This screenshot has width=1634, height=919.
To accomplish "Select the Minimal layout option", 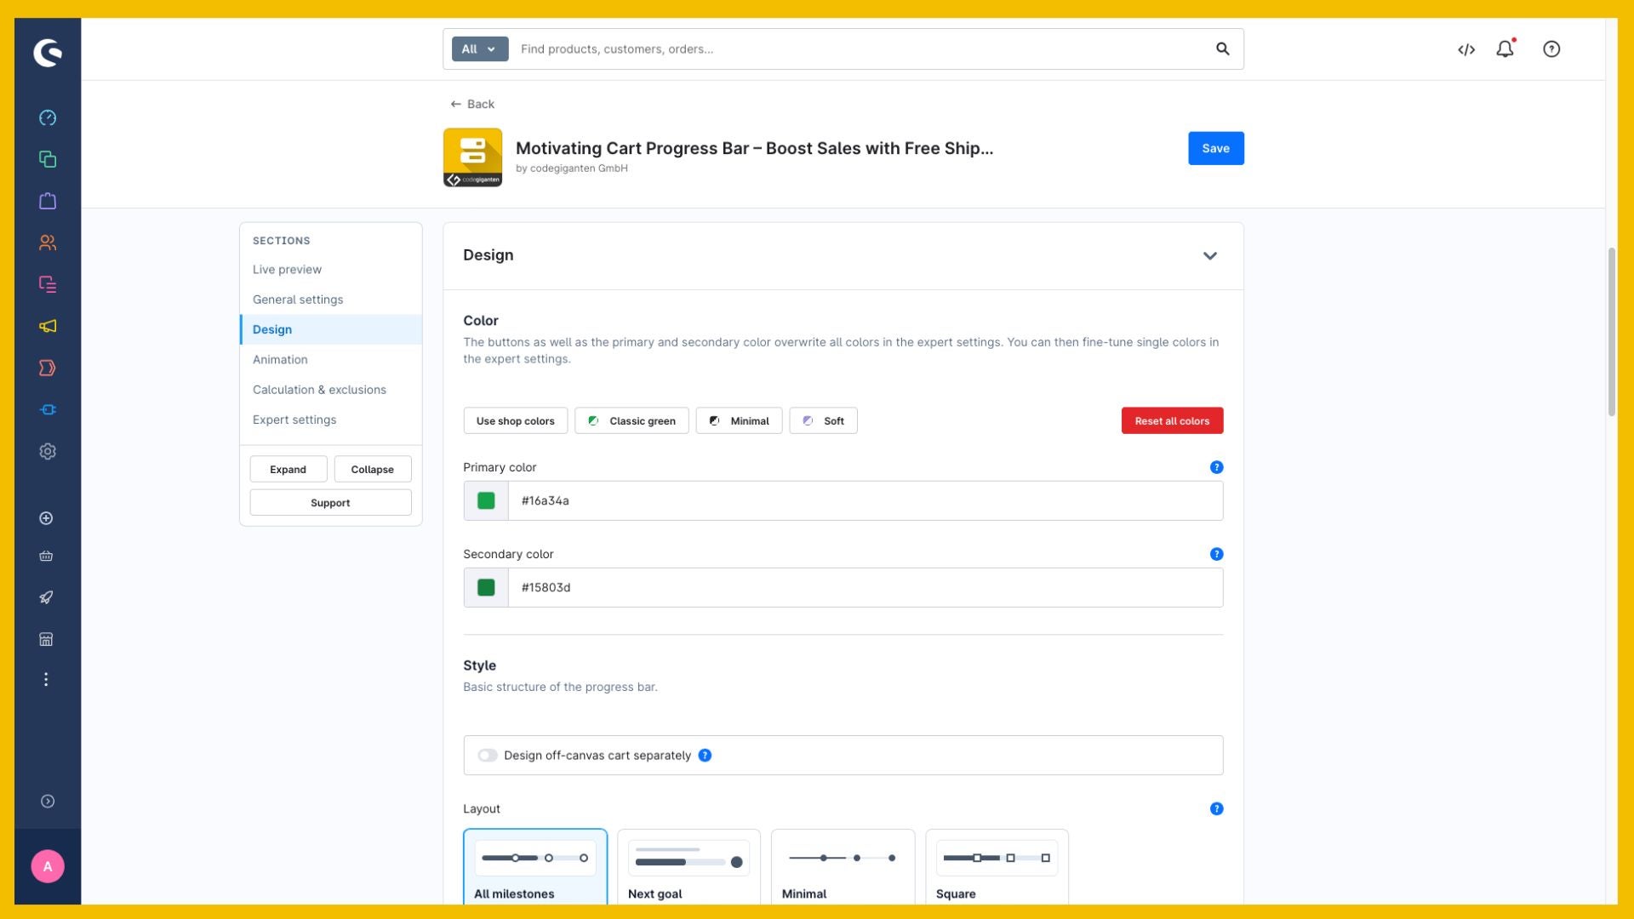I will pos(843,867).
